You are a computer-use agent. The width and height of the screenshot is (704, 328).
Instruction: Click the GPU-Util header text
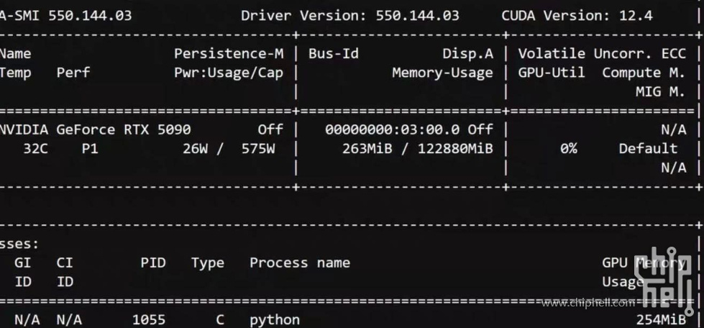pyautogui.click(x=552, y=73)
